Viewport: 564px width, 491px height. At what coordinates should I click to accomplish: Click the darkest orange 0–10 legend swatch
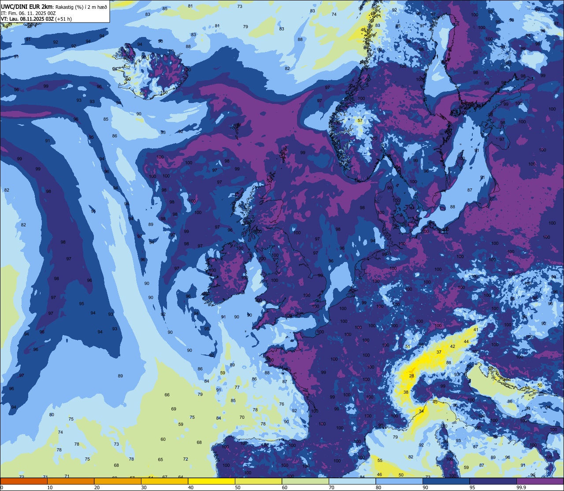tap(24, 481)
